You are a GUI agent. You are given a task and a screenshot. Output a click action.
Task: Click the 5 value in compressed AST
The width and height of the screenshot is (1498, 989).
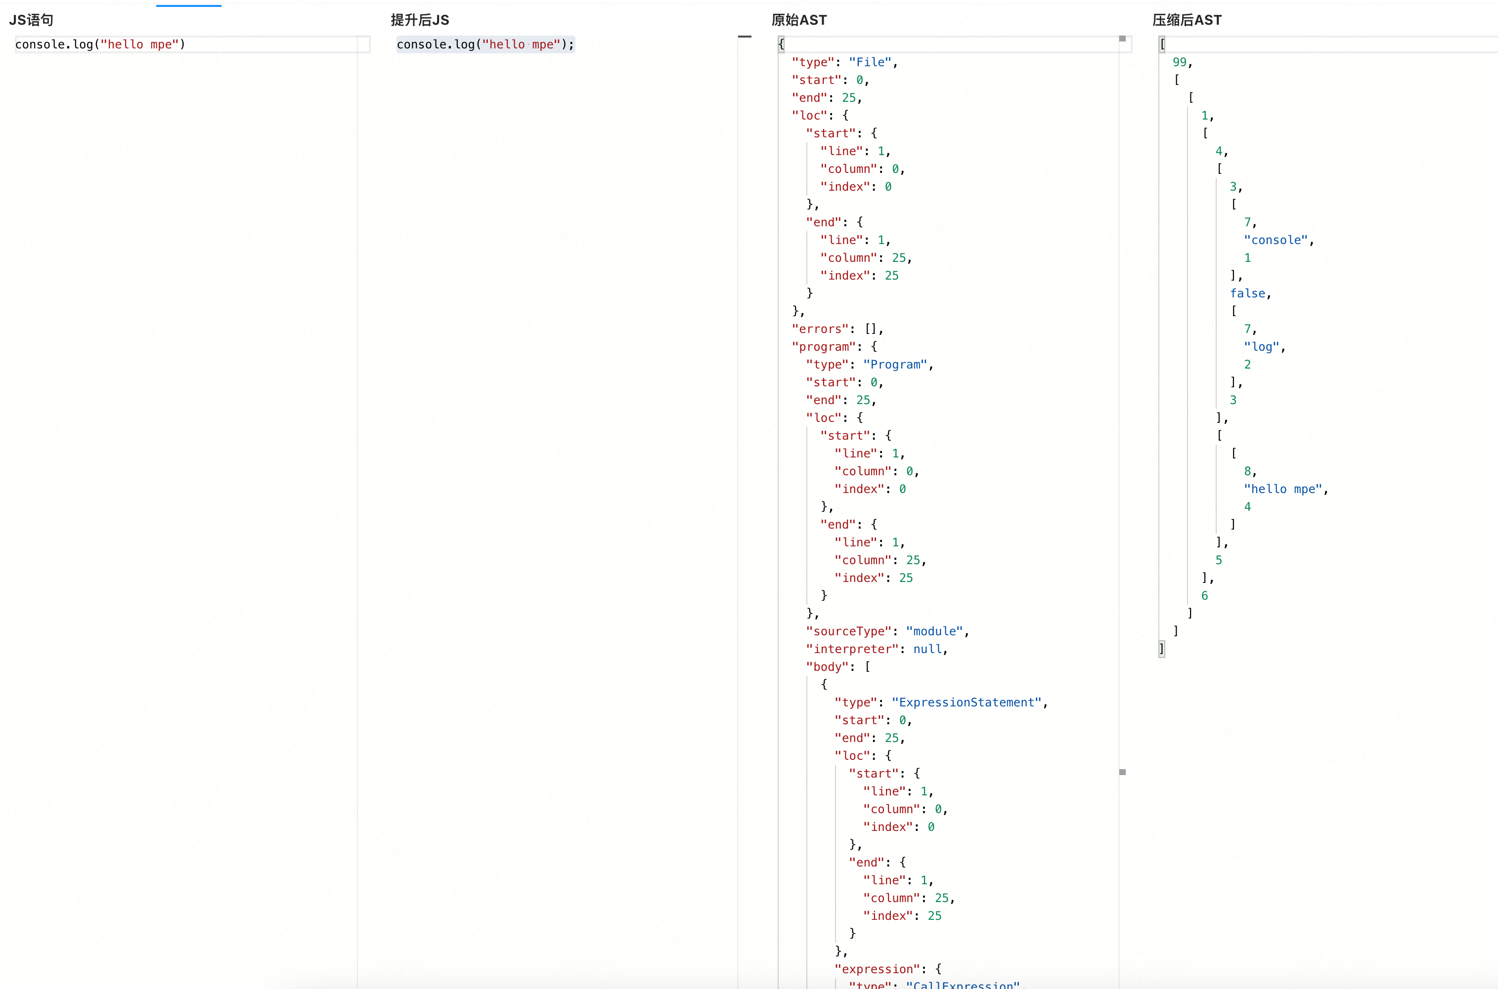pos(1219,560)
